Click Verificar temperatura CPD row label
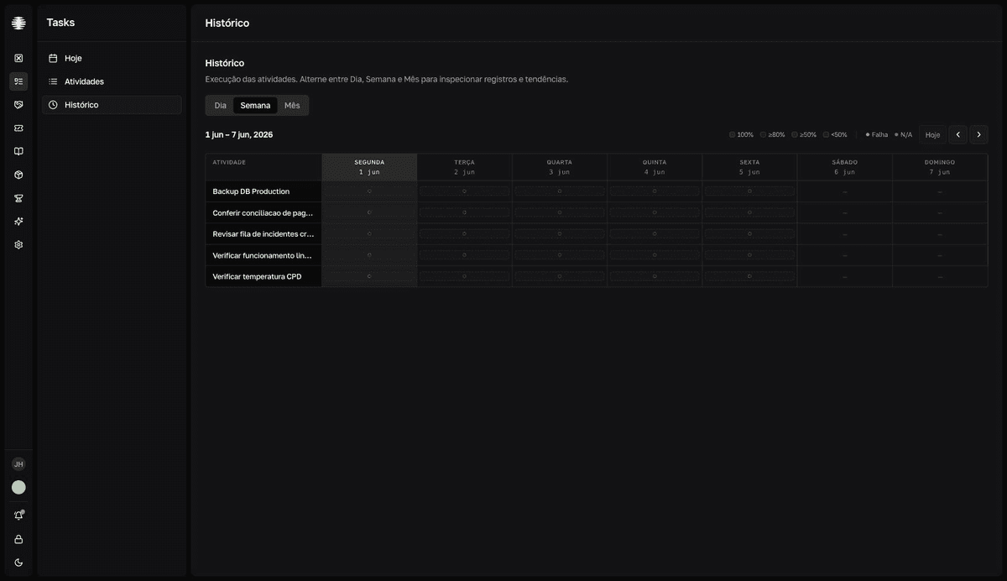1007x581 pixels. (257, 276)
